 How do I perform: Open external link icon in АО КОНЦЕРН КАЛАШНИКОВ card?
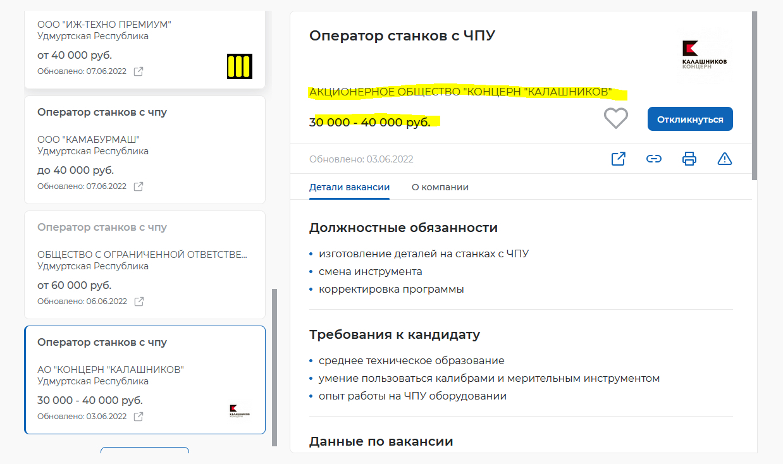[139, 417]
